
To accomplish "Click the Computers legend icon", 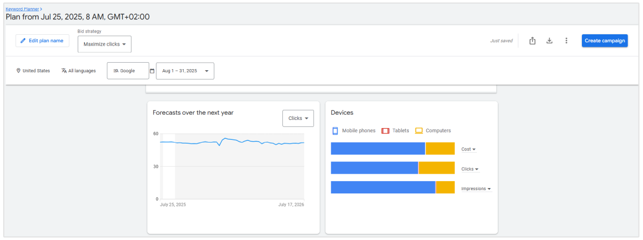I will coord(419,131).
